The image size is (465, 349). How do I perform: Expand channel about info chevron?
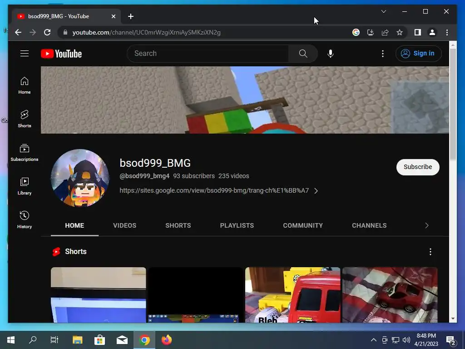tap(316, 191)
